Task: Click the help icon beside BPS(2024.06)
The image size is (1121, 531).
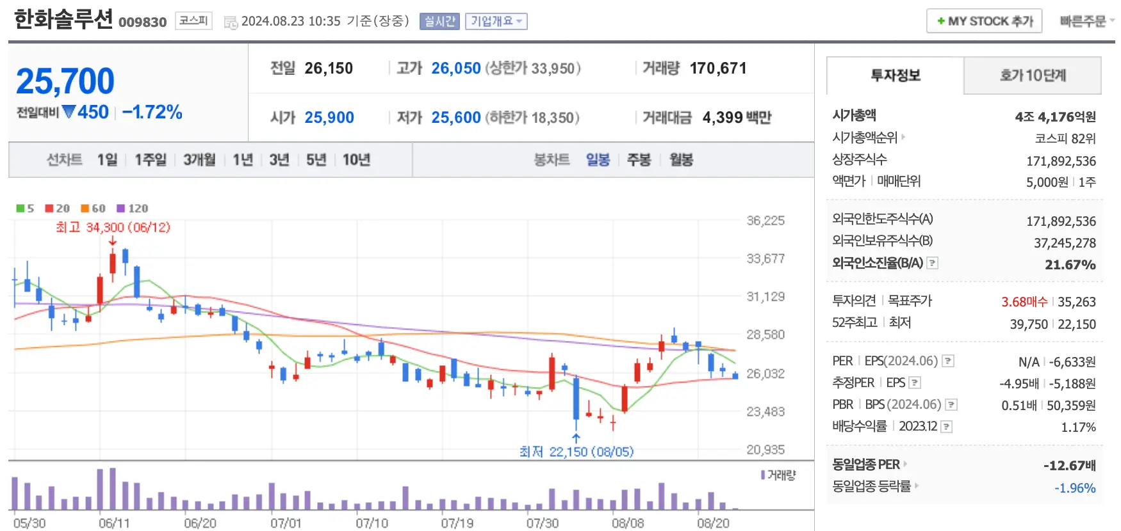Action: [x=951, y=404]
